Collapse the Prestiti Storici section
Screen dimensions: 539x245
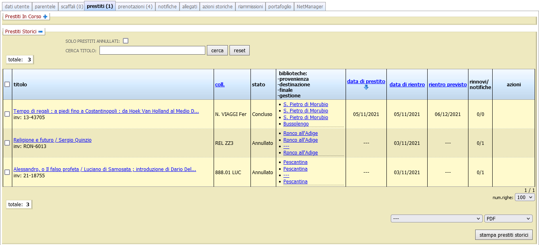coord(41,31)
